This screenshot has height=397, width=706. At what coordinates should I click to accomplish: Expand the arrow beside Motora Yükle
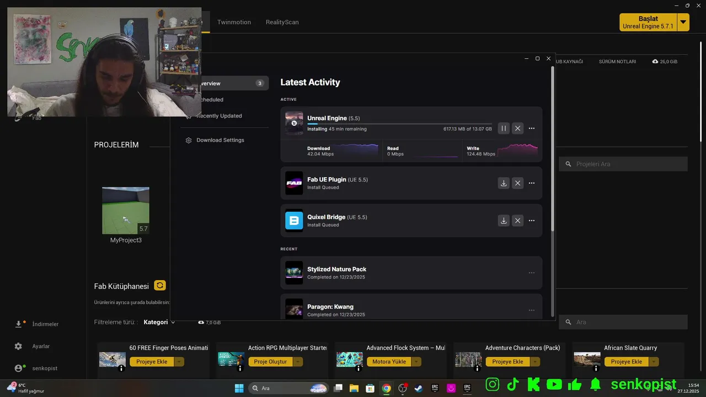tap(416, 362)
